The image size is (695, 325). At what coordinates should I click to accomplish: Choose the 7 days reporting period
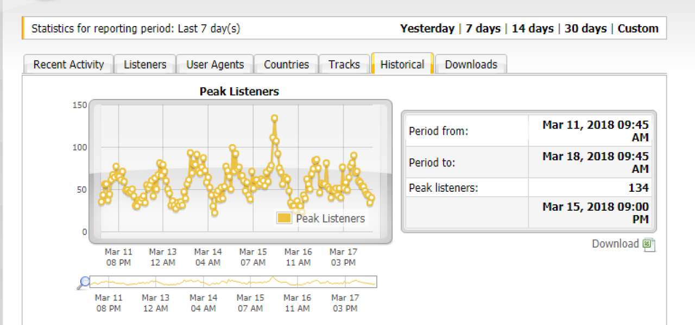[x=483, y=29]
